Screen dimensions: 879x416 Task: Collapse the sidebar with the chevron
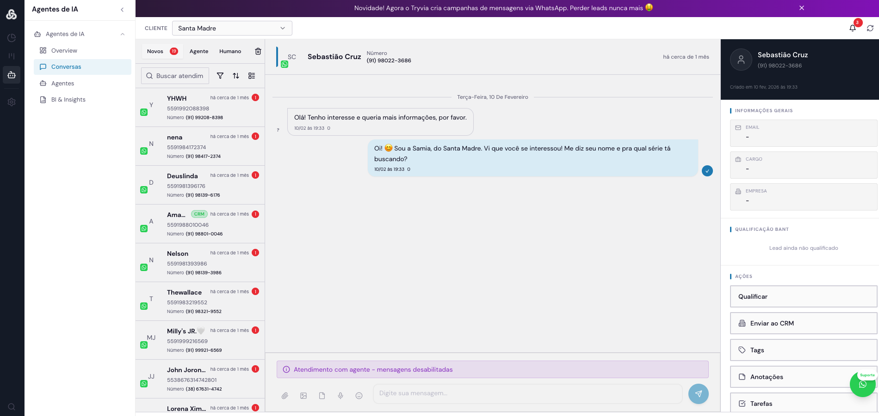pyautogui.click(x=122, y=10)
